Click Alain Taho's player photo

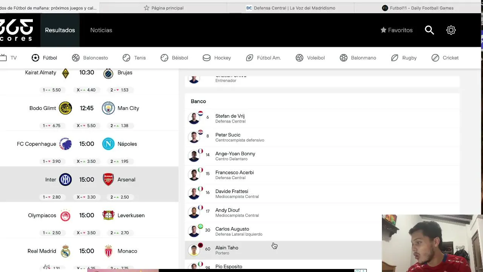(194, 250)
